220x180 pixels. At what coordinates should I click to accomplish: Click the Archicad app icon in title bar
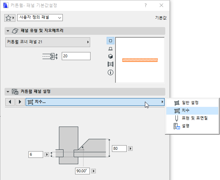click(x=6, y=5)
